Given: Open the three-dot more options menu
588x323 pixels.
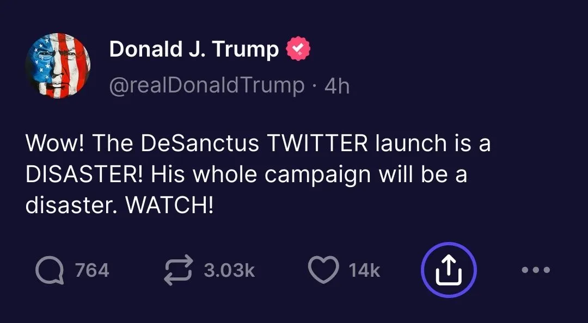Looking at the screenshot, I should coord(536,270).
